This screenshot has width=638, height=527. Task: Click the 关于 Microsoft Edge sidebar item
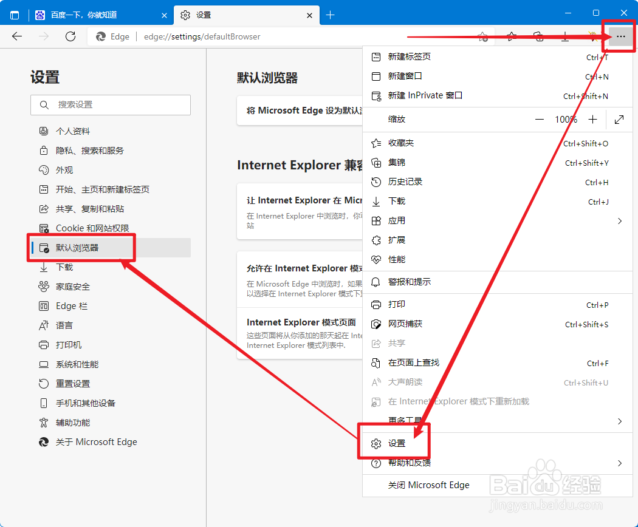click(x=96, y=441)
